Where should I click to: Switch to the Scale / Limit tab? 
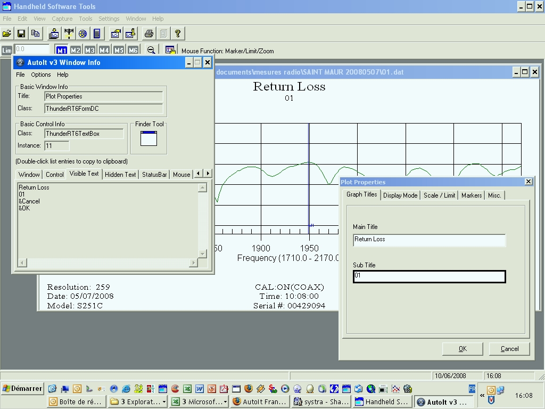(x=439, y=195)
